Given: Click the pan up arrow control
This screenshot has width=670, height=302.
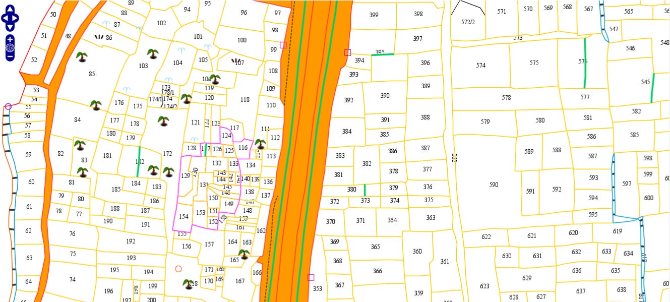Looking at the screenshot, I should point(10,9).
